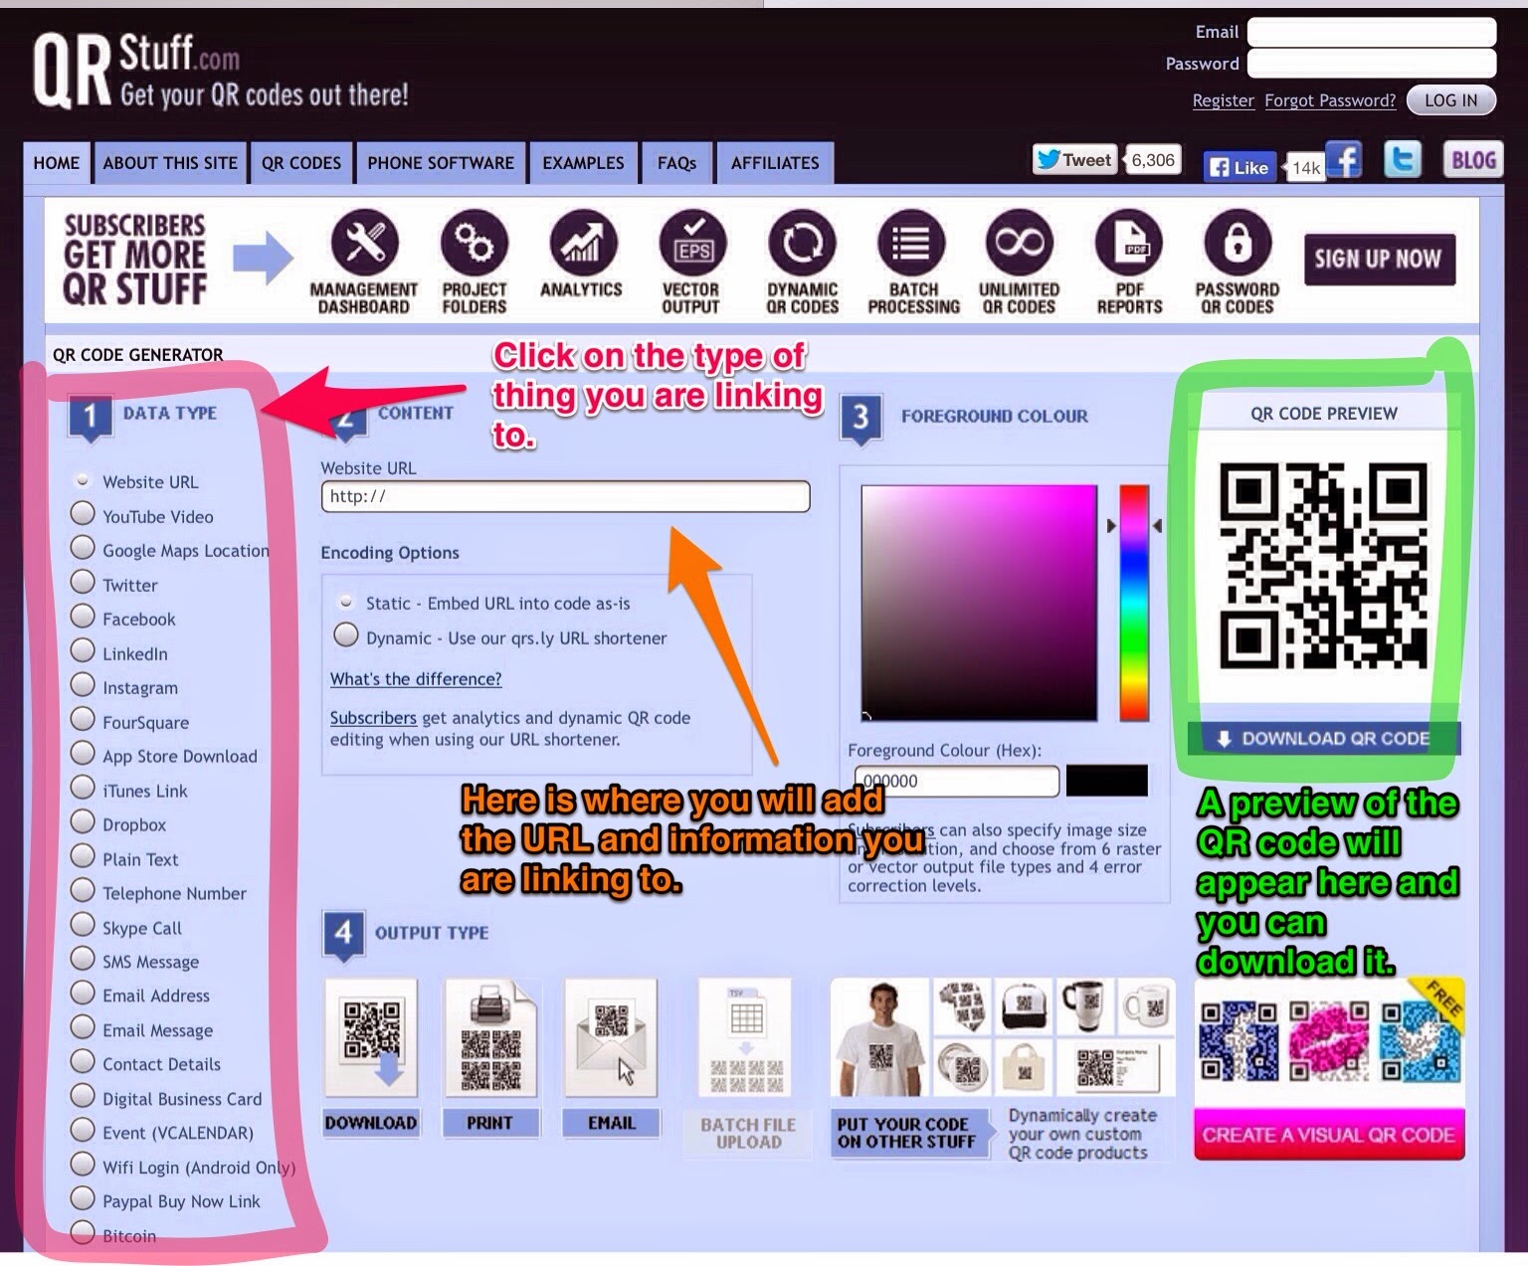Select the Contact Details data type

click(x=84, y=1062)
